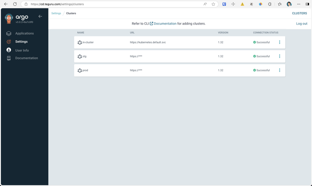This screenshot has width=312, height=186.
Task: Click the bug-shaped extension icon
Action: click(251, 4)
